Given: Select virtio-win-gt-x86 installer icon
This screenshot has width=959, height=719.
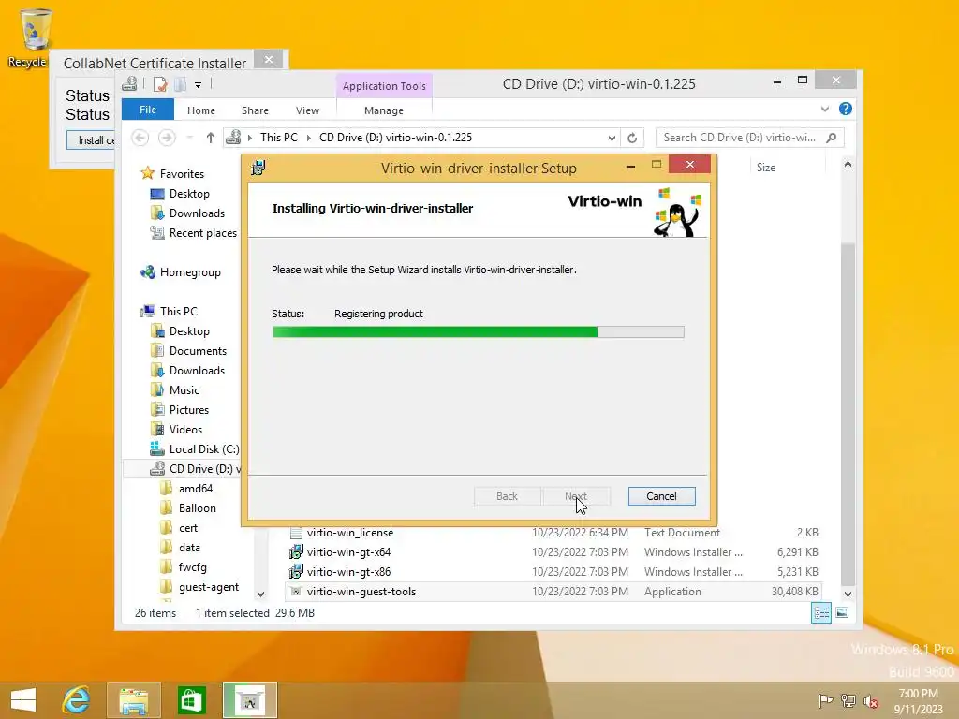Looking at the screenshot, I should (296, 572).
